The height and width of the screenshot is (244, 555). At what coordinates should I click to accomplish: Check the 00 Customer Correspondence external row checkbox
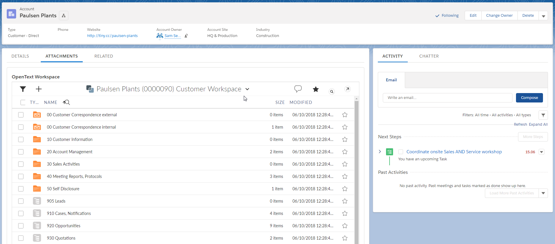click(x=21, y=115)
